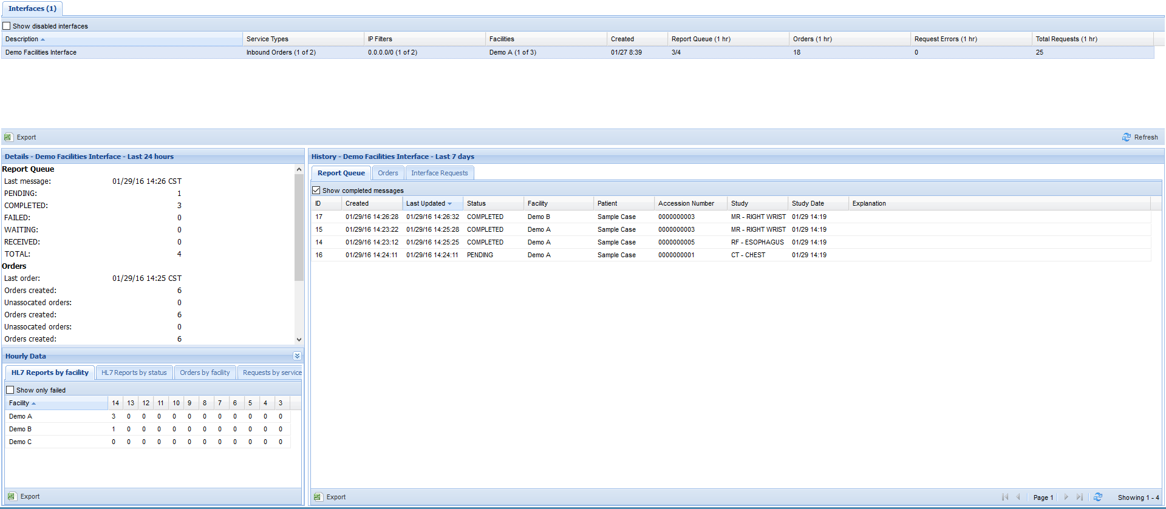
Task: Open the HL7 Reports by status tab
Action: [134, 372]
